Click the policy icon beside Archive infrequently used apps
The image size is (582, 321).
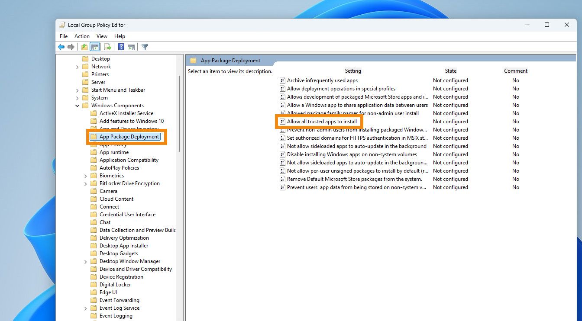point(282,80)
